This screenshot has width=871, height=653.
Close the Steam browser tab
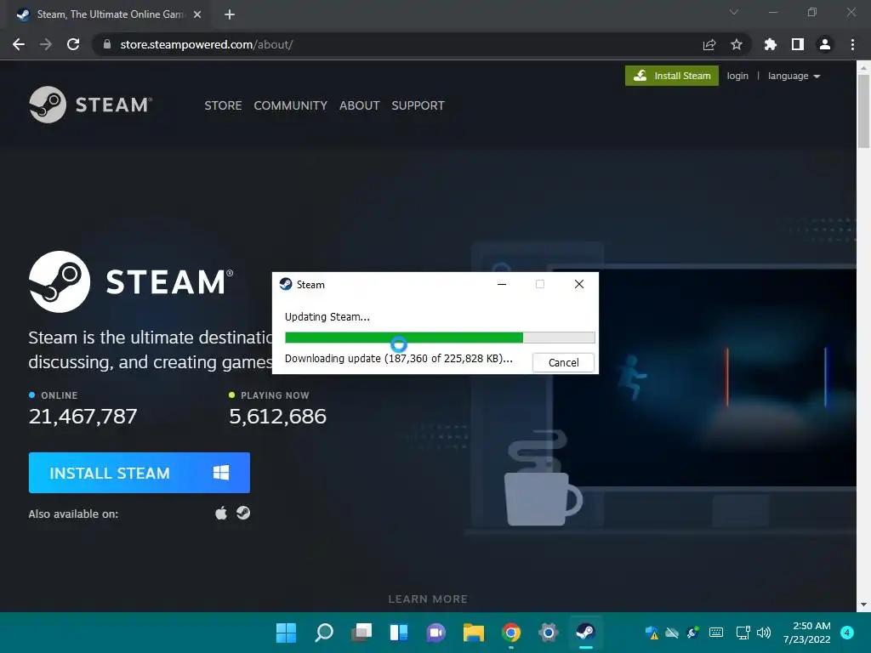197,14
